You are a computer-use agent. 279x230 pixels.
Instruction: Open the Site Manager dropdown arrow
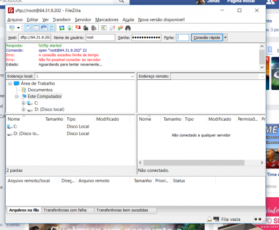pos(18,28)
